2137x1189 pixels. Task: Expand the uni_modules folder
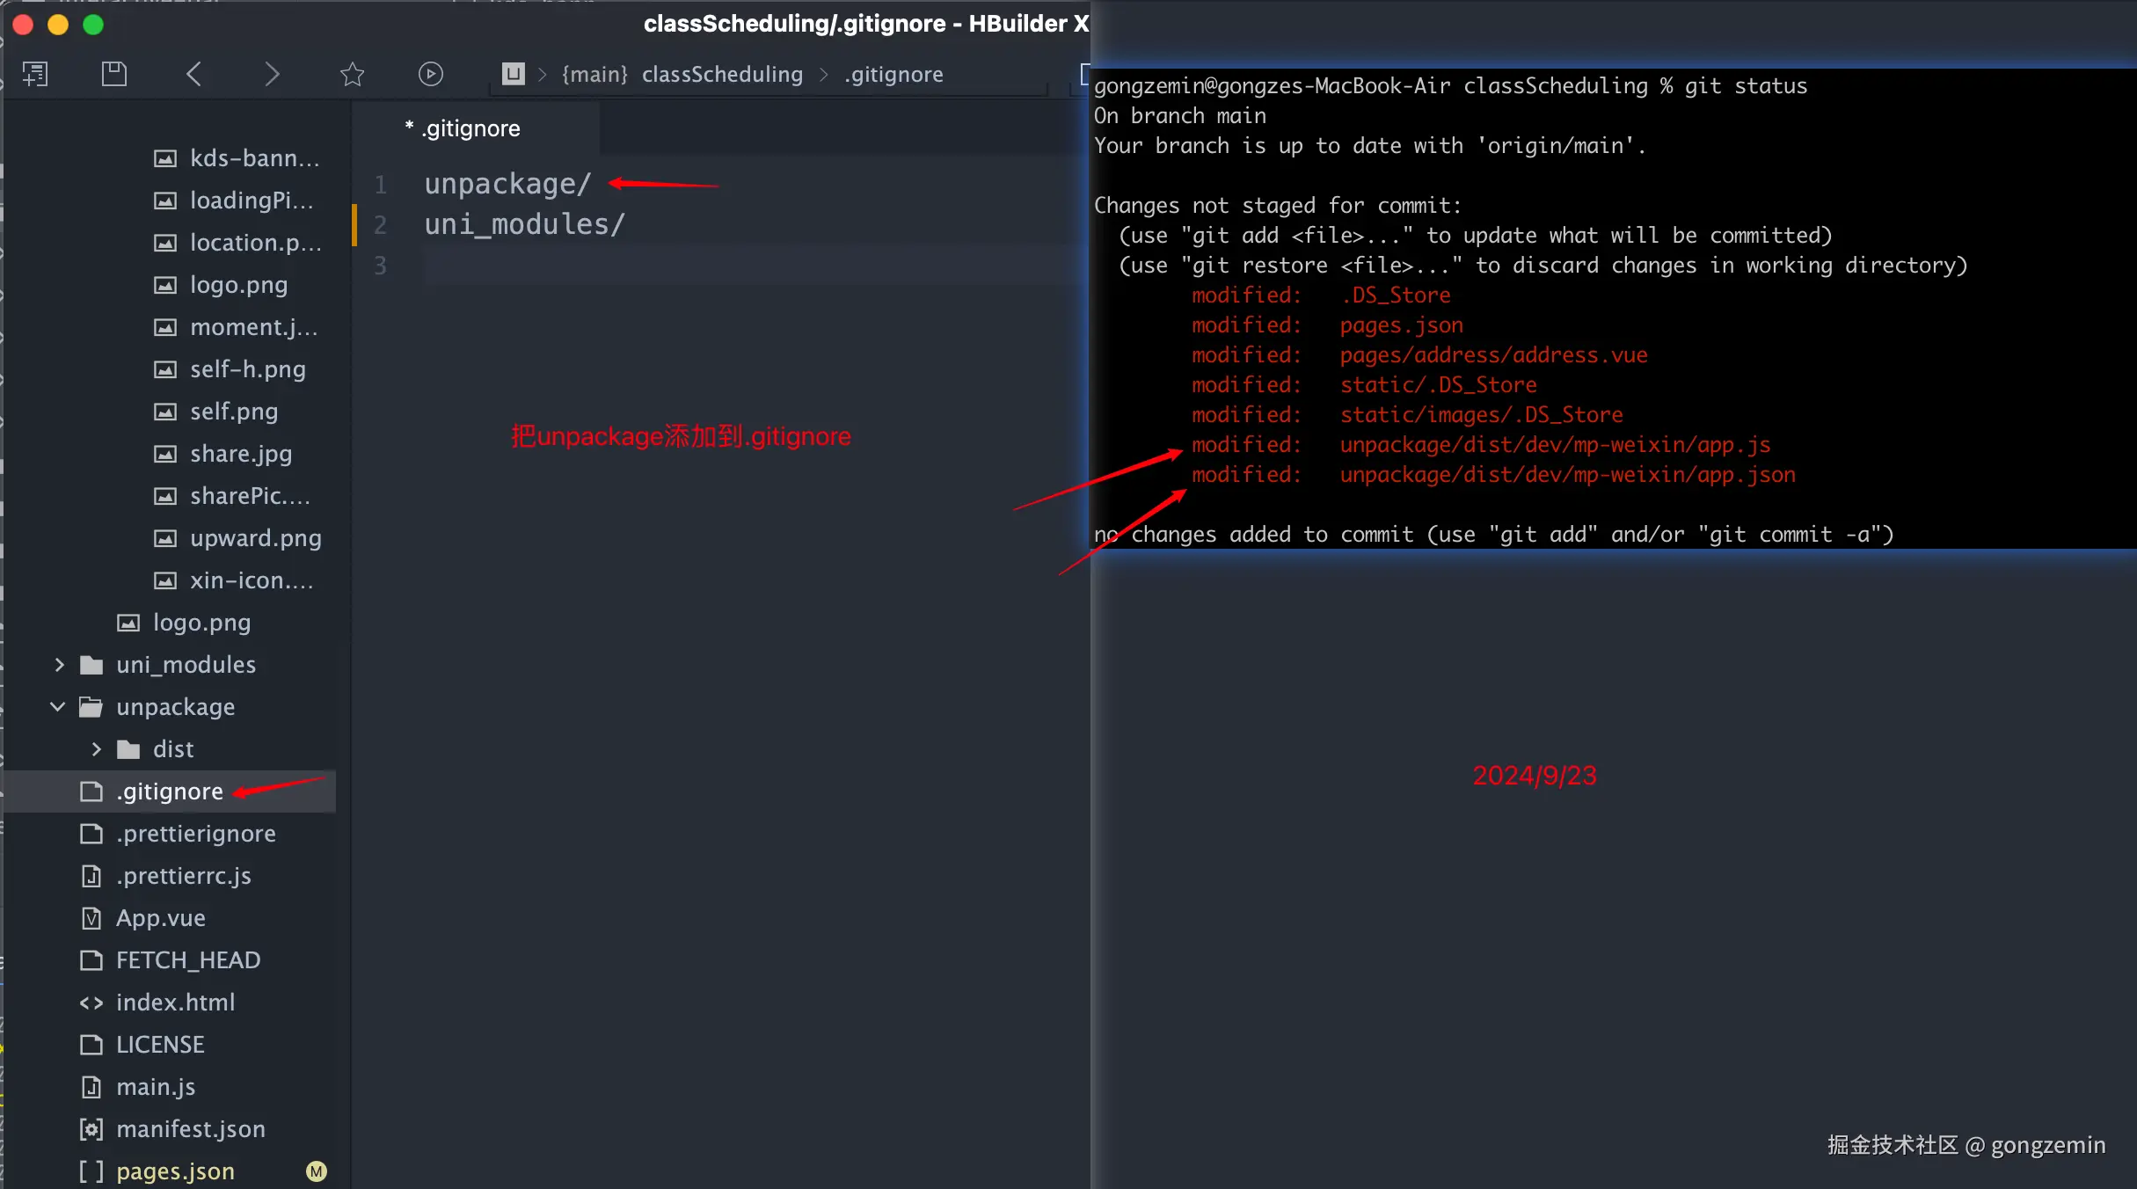click(59, 665)
